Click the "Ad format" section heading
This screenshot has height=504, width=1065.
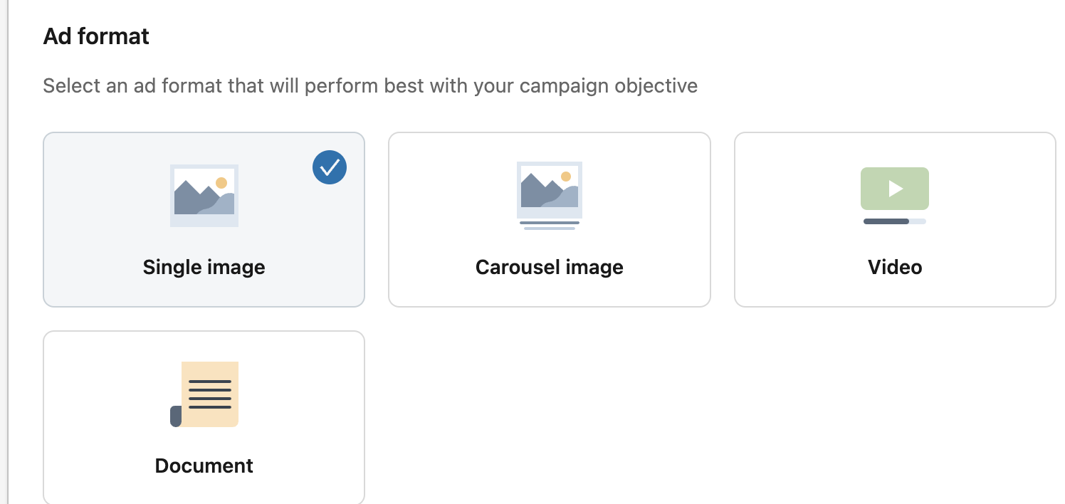click(96, 36)
